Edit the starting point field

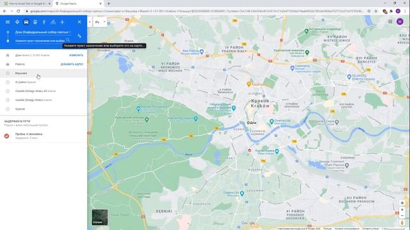(x=43, y=33)
